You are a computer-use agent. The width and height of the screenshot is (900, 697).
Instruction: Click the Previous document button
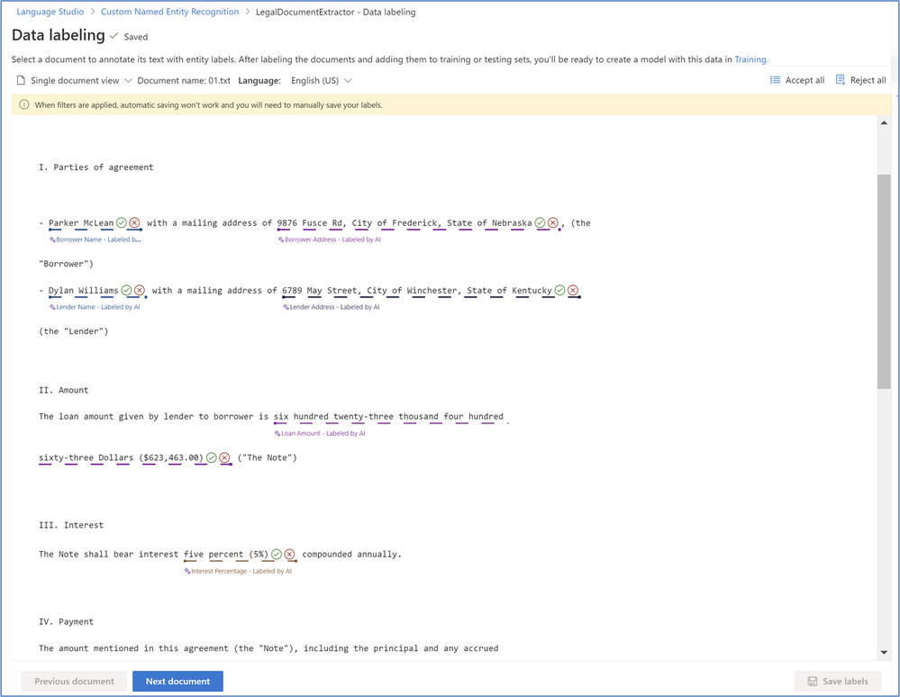coord(74,681)
